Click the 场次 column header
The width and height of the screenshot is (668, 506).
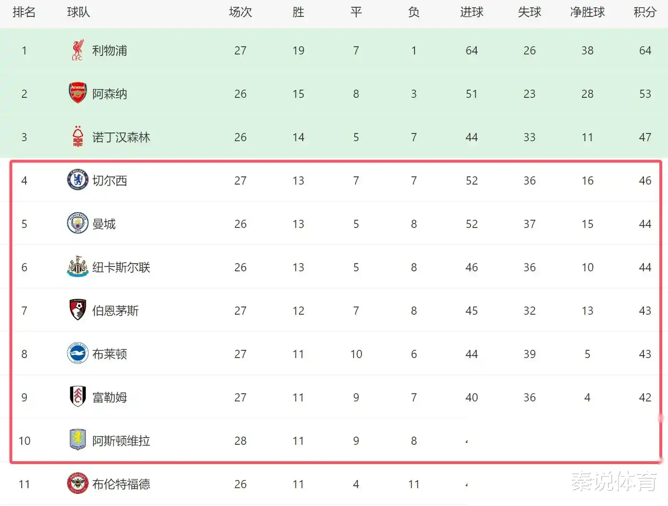(240, 12)
